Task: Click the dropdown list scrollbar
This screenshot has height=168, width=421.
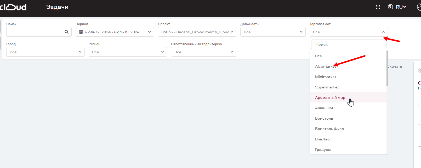Action: click(x=387, y=68)
